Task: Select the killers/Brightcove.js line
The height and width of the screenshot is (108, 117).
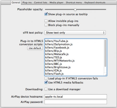Action: 58,67
